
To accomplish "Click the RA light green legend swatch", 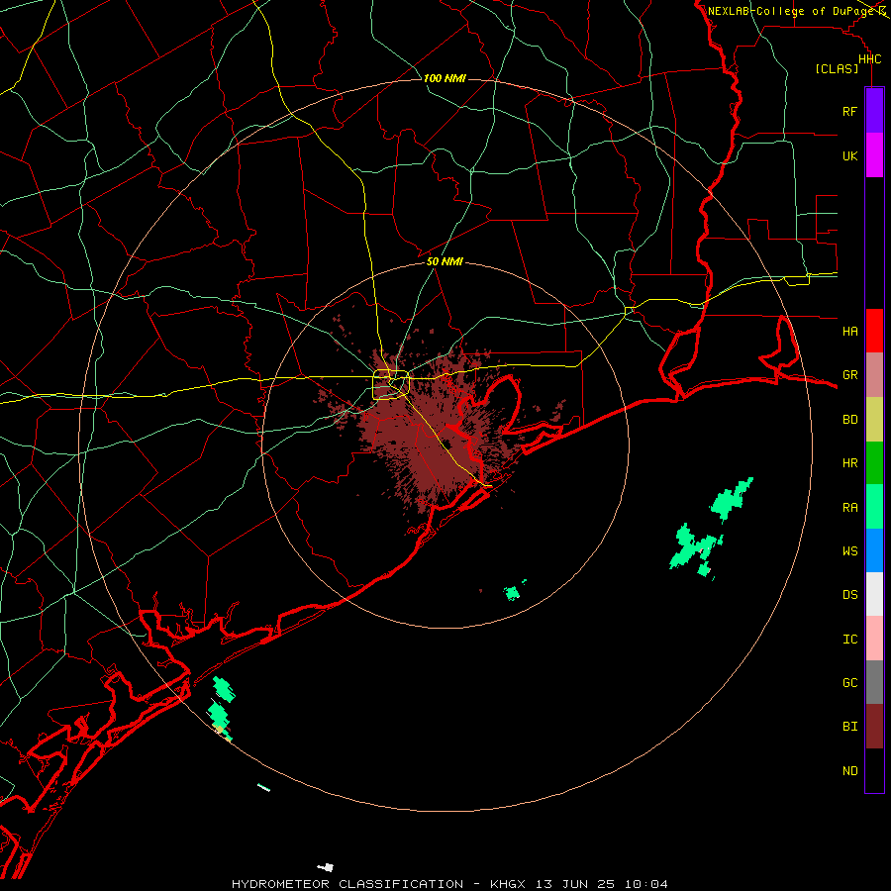I will (x=874, y=507).
